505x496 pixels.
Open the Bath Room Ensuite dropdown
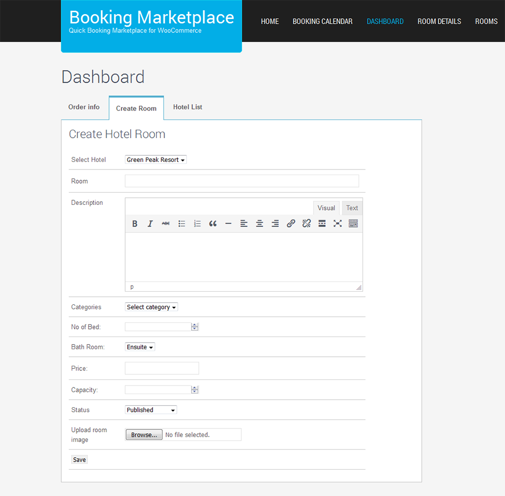pyautogui.click(x=140, y=347)
